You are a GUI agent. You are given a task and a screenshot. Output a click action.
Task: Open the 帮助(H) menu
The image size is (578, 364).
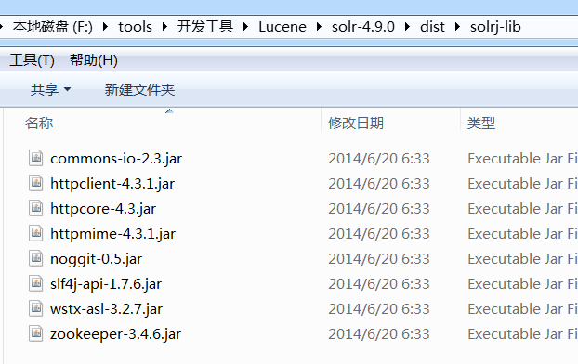point(94,60)
